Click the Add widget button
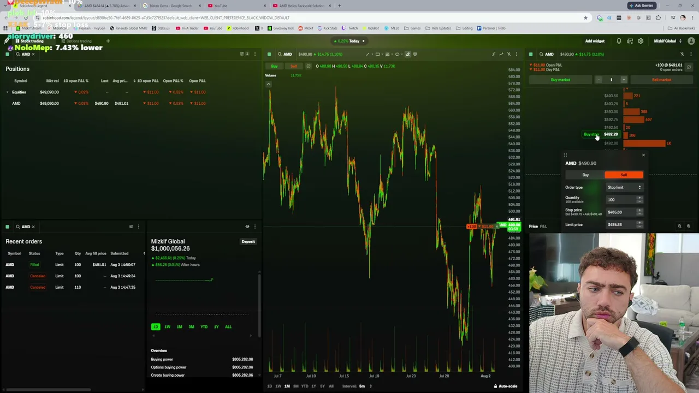The height and width of the screenshot is (393, 699). click(x=595, y=41)
